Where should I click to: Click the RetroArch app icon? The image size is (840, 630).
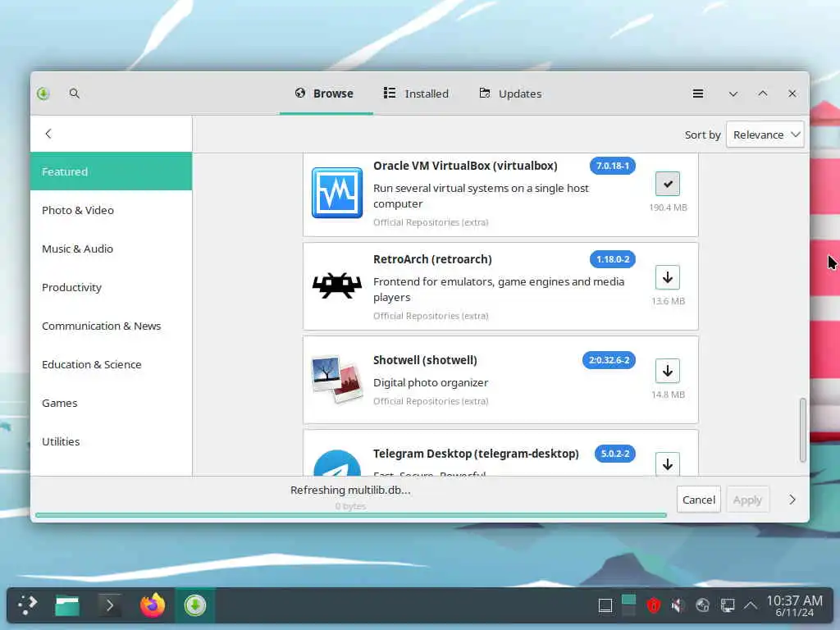click(337, 285)
